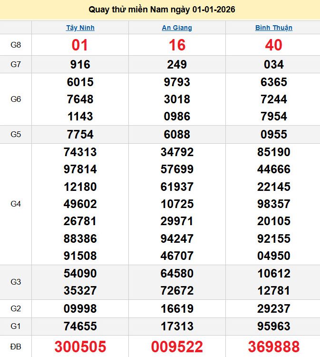Screen dimensions: 320x357
Task: Click G2 number 29237 under Bình Thuận
Action: pyautogui.click(x=273, y=308)
